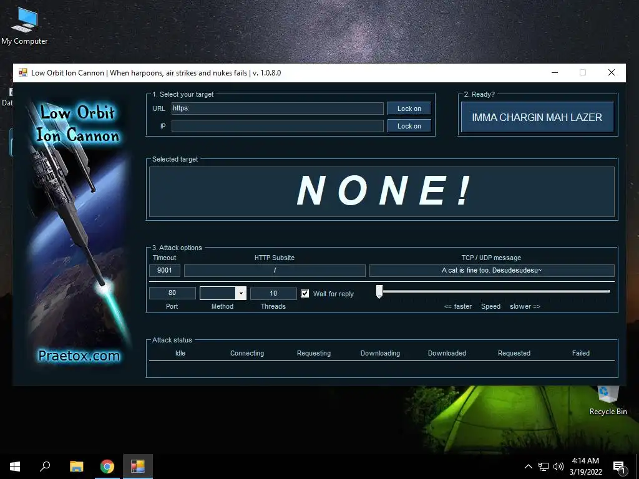Select the Recycle Bin desktop icon
Screen dimensions: 639x479
click(x=608, y=401)
